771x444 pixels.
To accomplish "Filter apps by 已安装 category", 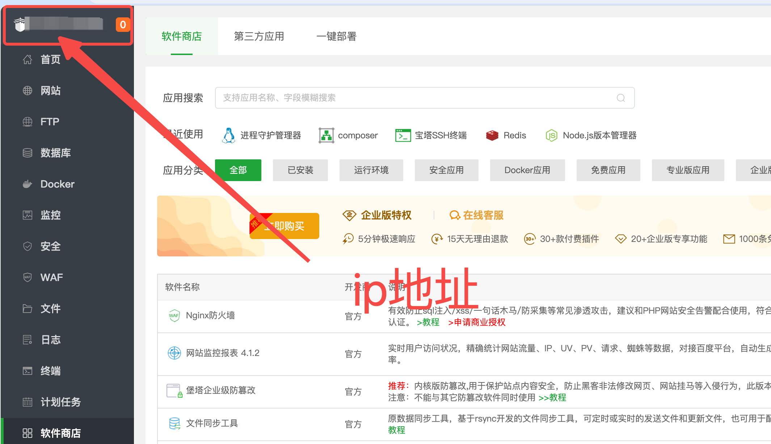I will pos(300,170).
